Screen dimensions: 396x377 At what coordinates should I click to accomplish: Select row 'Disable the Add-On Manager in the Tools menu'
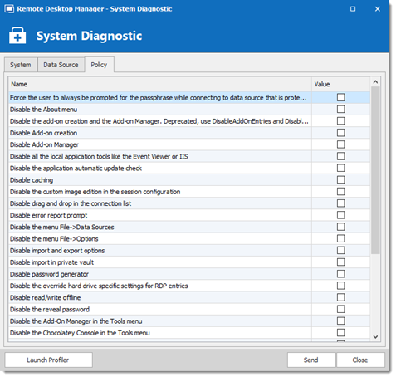189,321
